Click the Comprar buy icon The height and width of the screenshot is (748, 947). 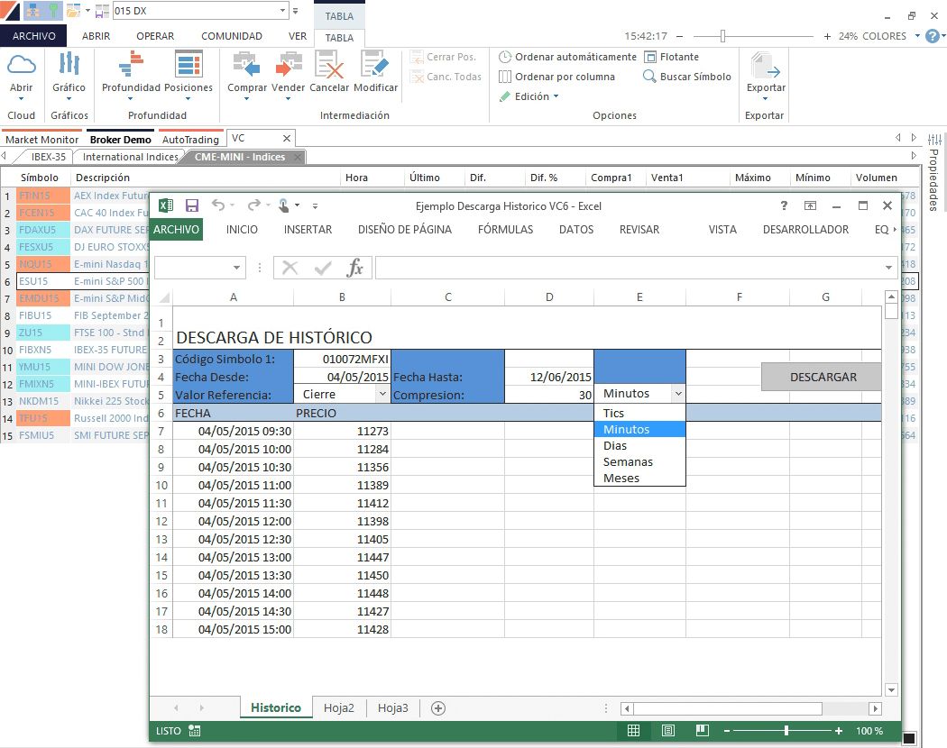(x=246, y=65)
